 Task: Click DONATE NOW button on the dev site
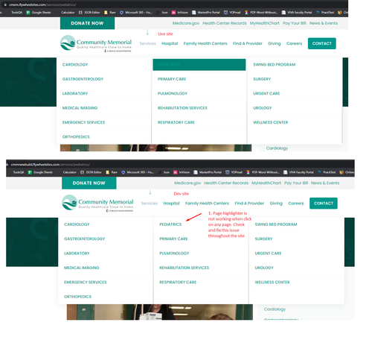tap(89, 183)
